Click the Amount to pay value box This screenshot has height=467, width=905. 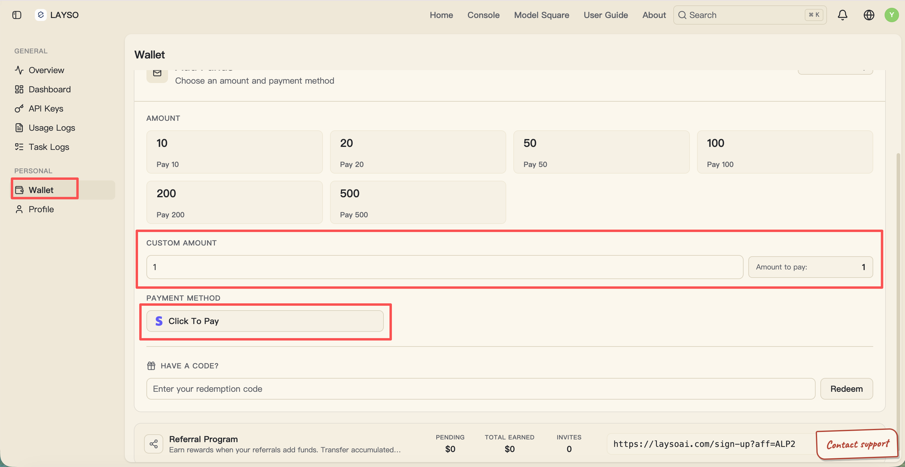810,267
